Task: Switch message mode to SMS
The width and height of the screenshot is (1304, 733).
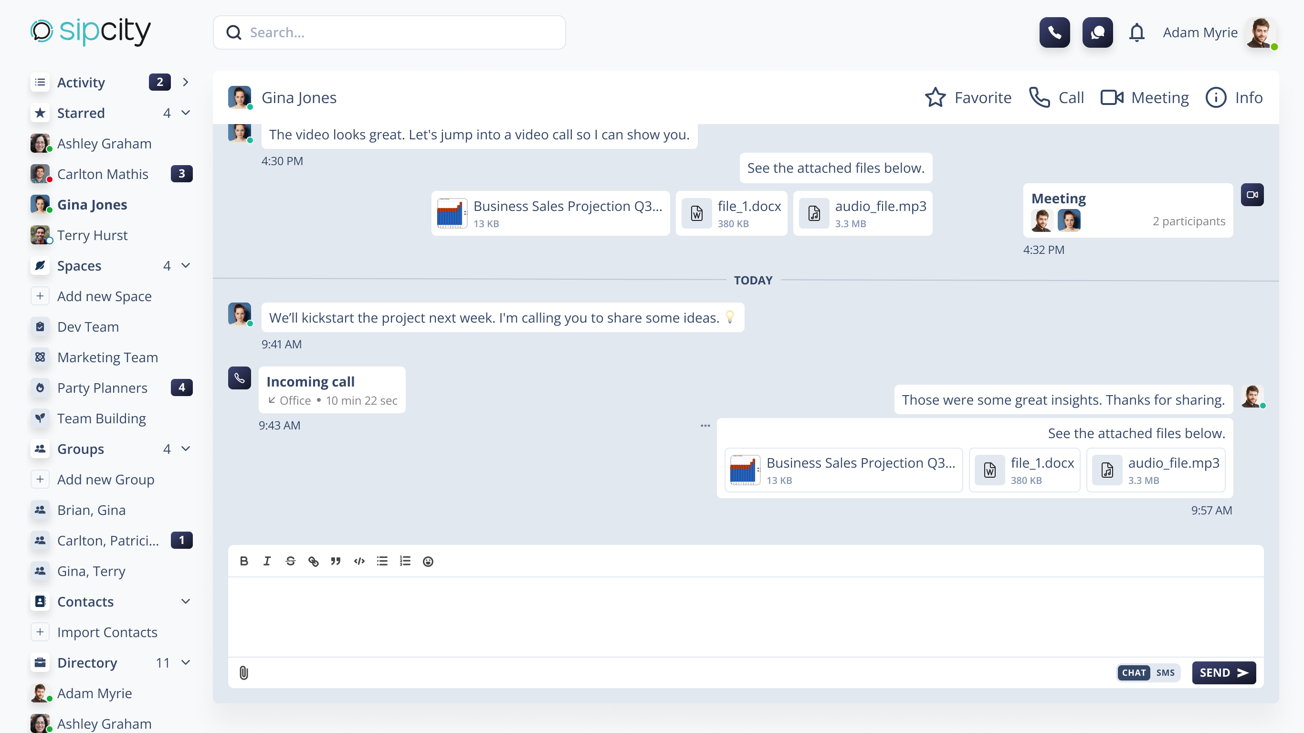Action: pos(1165,673)
